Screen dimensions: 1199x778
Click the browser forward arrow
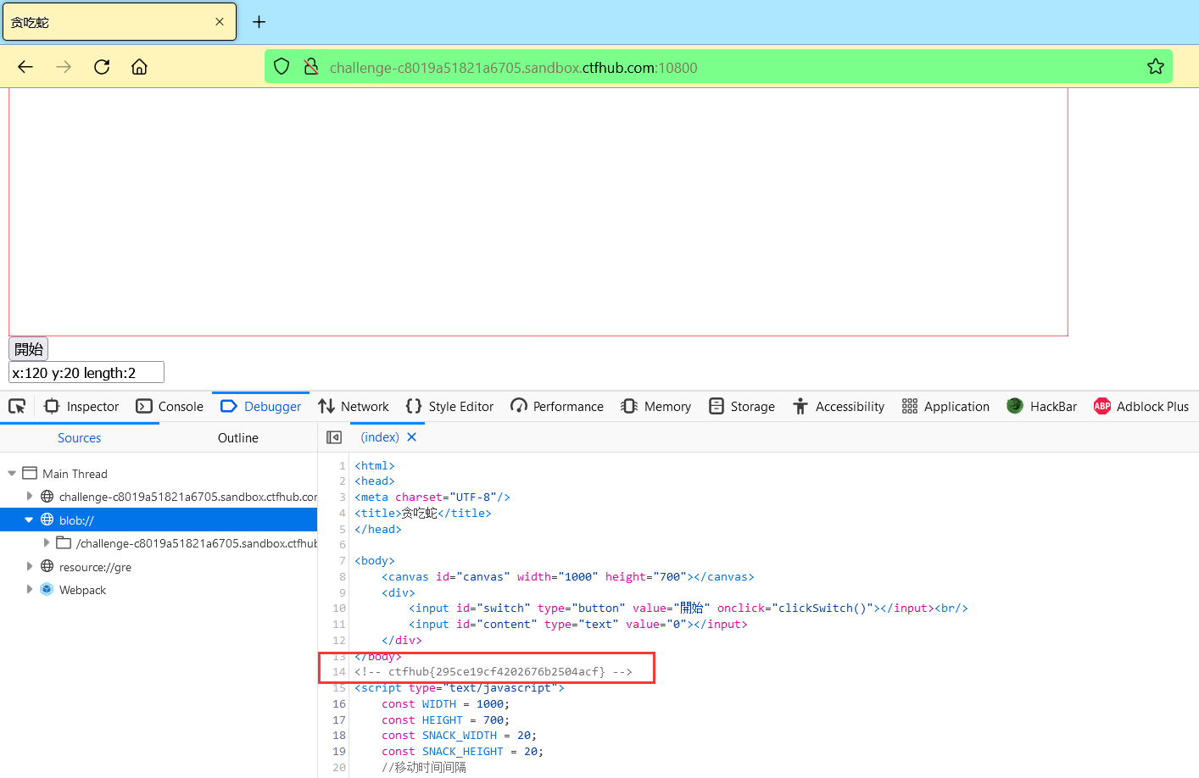tap(64, 67)
